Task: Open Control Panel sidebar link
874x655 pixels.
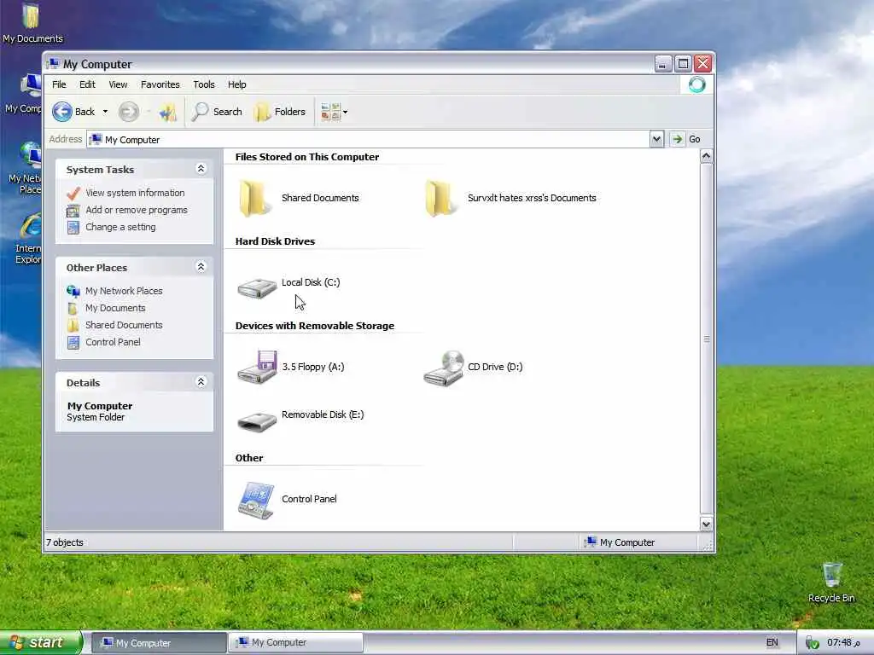Action: tap(113, 342)
